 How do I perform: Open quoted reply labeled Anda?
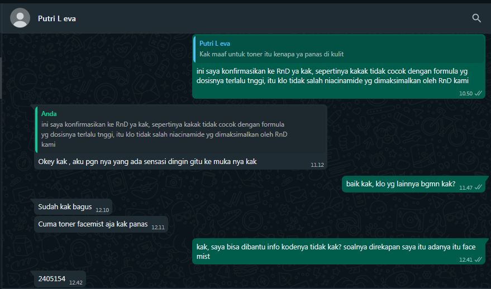(x=180, y=129)
